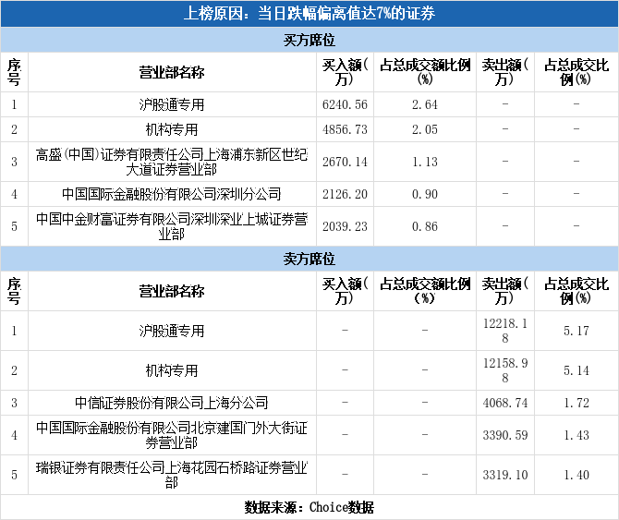Click 瑞银证券 上海花园石桥路 row name
The height and width of the screenshot is (520, 619).
click(x=172, y=475)
